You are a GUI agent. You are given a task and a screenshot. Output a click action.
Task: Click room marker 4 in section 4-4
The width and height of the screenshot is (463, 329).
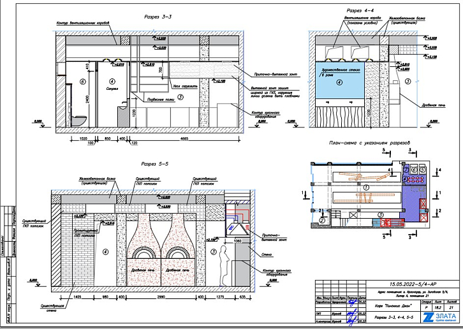pyautogui.click(x=339, y=82)
